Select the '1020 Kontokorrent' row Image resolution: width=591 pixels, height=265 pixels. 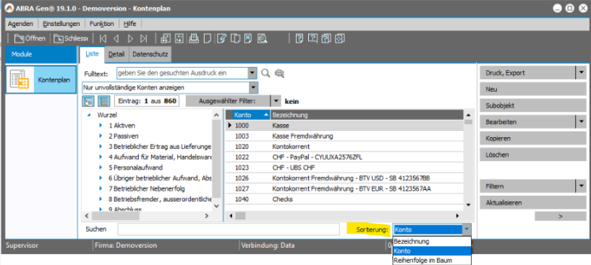(344, 146)
